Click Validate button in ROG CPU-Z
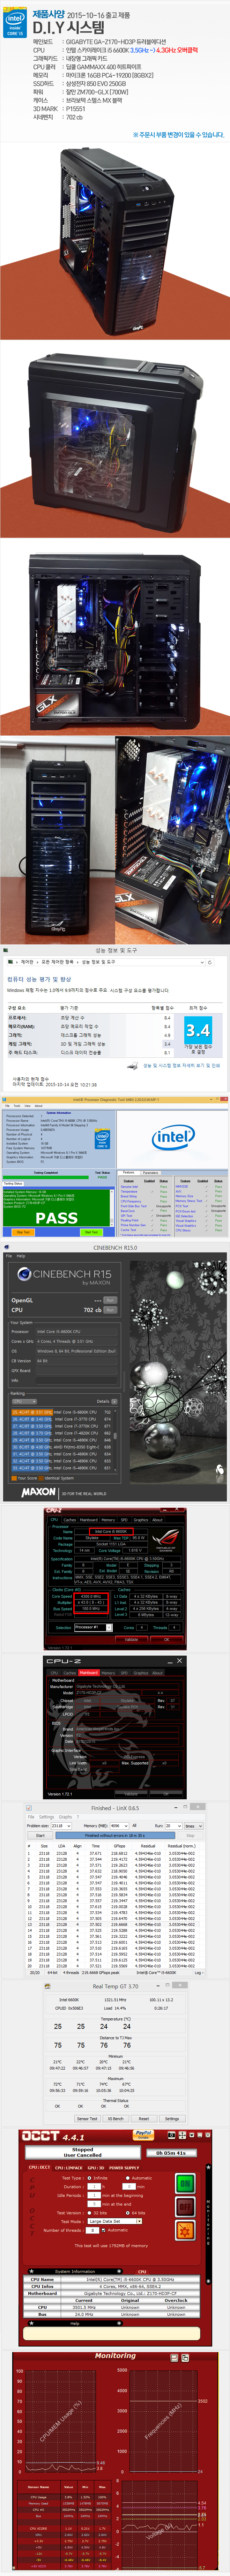The width and height of the screenshot is (230, 2576). coord(131,1640)
